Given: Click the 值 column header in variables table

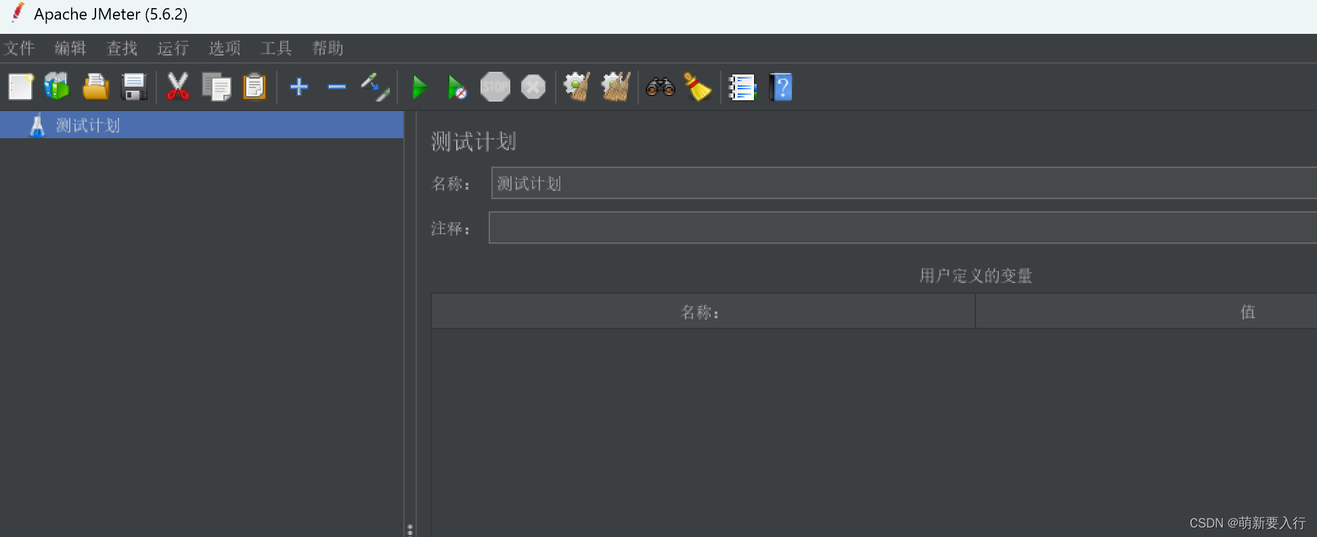Looking at the screenshot, I should pyautogui.click(x=1146, y=312).
